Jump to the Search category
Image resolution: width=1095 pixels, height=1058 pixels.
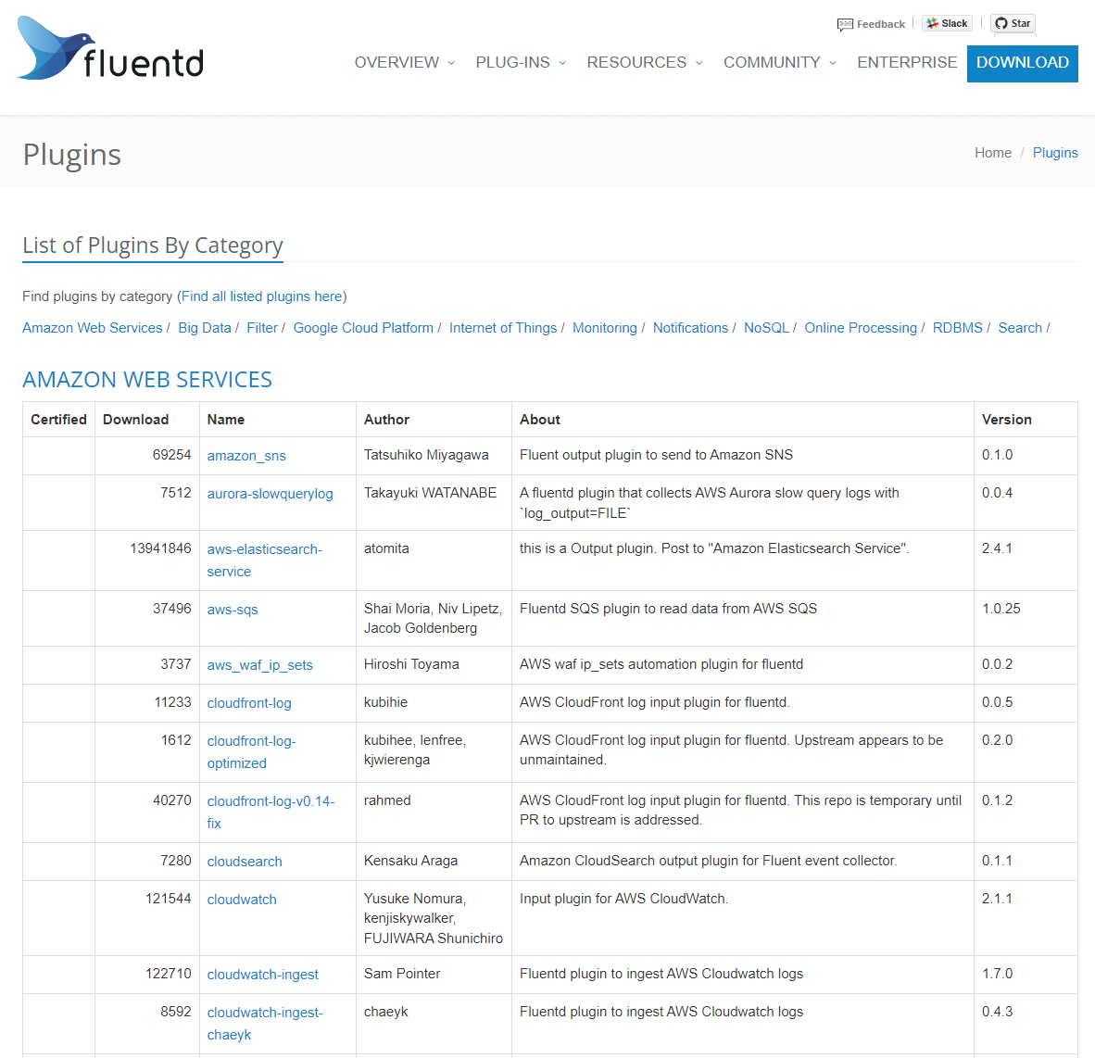[x=1020, y=328]
